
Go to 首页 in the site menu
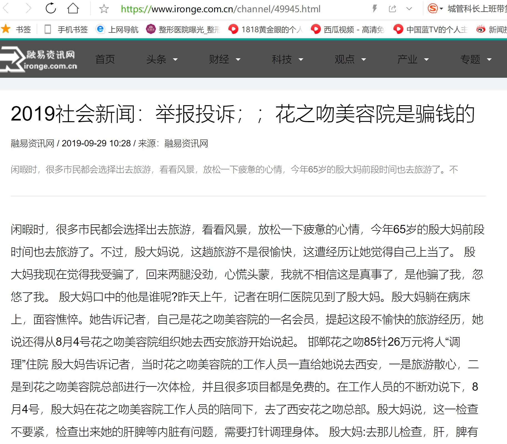pos(105,59)
